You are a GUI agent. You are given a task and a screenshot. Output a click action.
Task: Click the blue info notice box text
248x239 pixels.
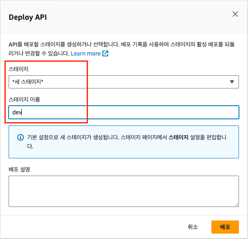click(x=103, y=137)
